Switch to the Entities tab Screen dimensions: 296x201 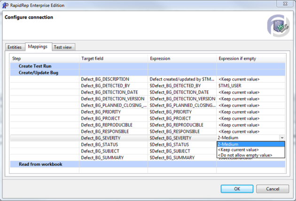coord(15,47)
